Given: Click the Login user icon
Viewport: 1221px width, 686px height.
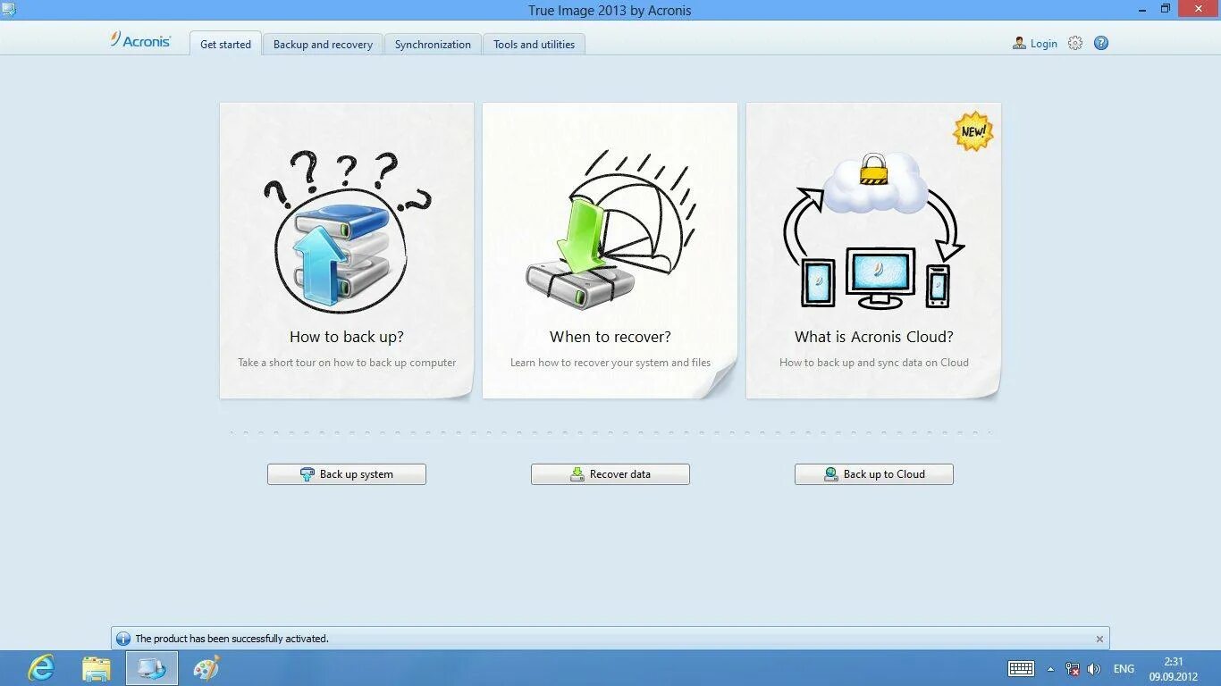Looking at the screenshot, I should tap(1019, 43).
